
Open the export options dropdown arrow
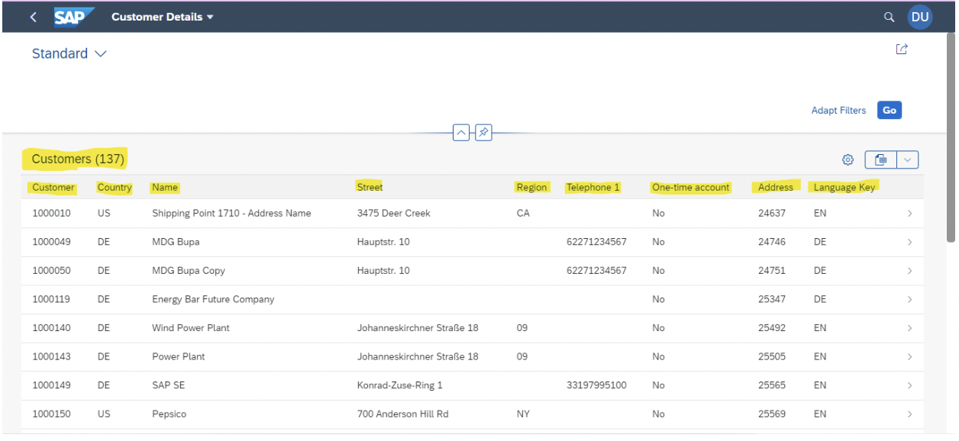tap(909, 159)
